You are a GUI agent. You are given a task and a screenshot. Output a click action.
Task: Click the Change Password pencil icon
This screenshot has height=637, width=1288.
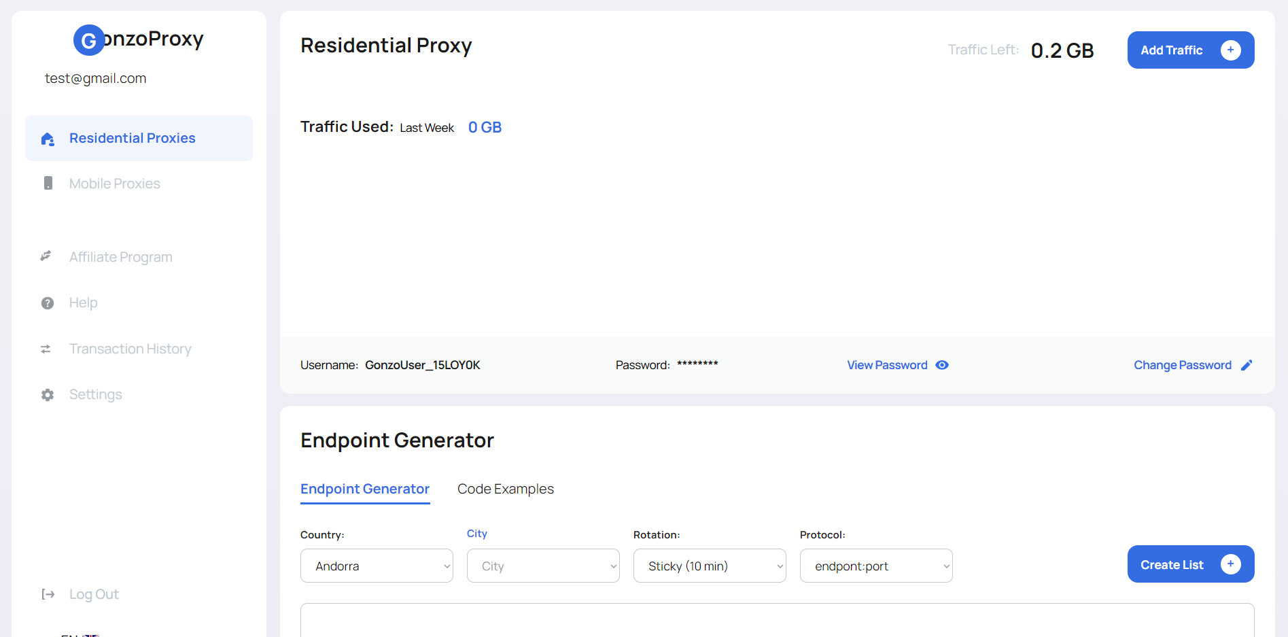click(x=1247, y=365)
